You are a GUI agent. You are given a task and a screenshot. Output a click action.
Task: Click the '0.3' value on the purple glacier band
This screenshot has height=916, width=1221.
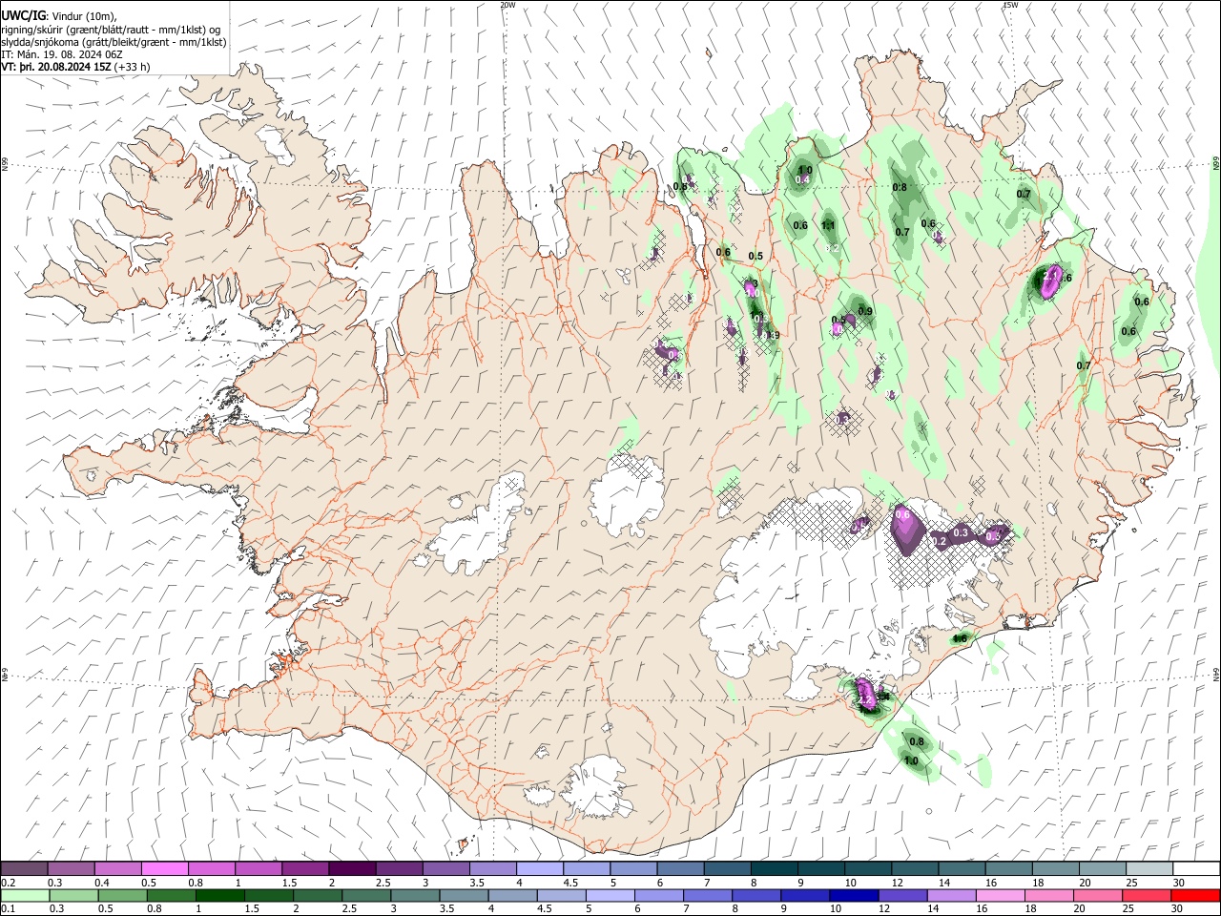click(x=961, y=532)
